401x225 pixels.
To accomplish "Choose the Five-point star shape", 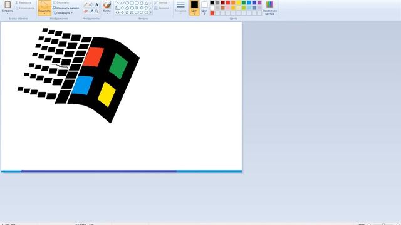I will [x=127, y=12].
